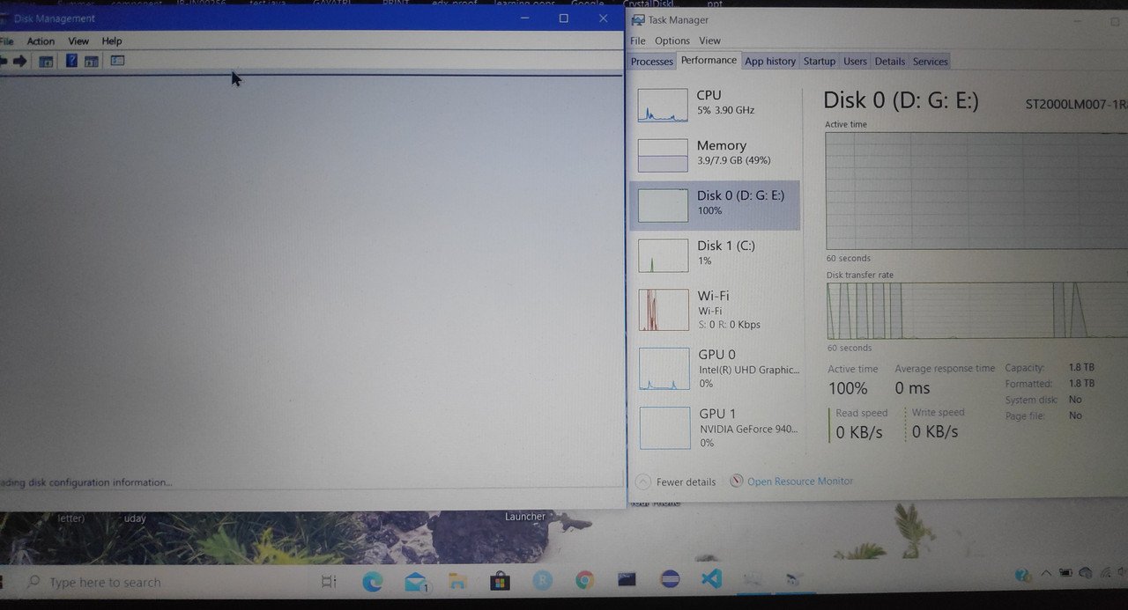This screenshot has width=1128, height=610.
Task: Open Mail app from taskbar
Action: tap(416, 582)
